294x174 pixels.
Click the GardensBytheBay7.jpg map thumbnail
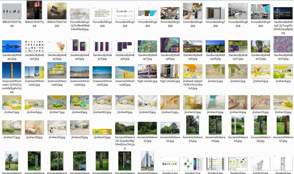tap(147, 46)
